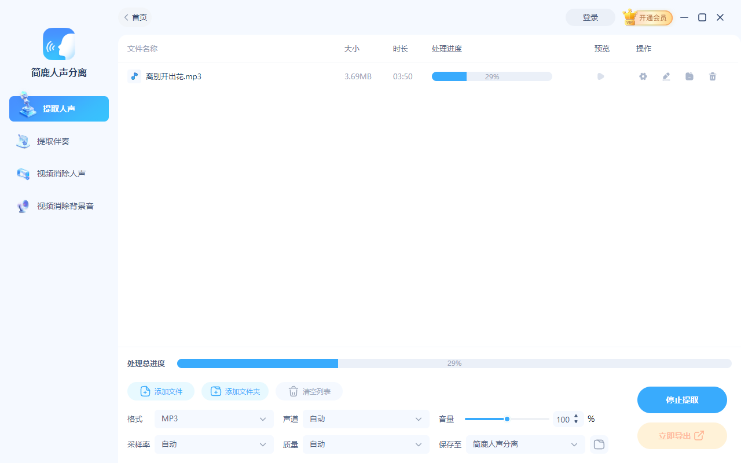
Task: Open settings for 离别开出花.mp3
Action: pos(643,76)
